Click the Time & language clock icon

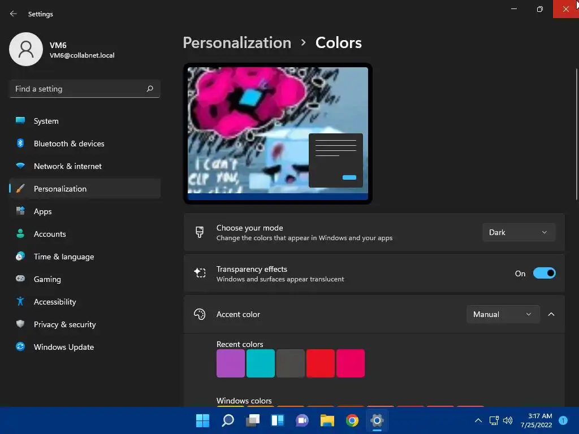pos(20,256)
